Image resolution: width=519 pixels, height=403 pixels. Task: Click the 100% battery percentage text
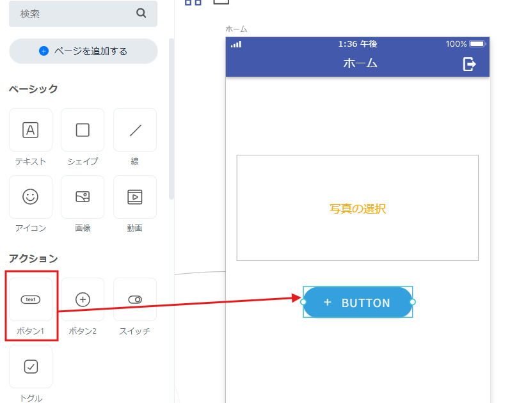[456, 44]
